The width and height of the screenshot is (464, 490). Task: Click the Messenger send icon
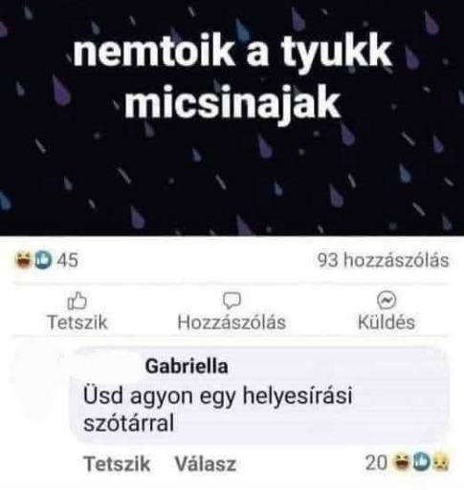[387, 301]
